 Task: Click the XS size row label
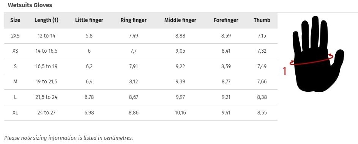(x=15, y=51)
